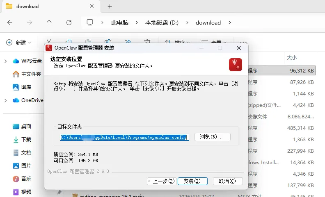The width and height of the screenshot is (325, 197).
Task: Click the This PC monitor icon in the address bar
Action: click(90, 23)
